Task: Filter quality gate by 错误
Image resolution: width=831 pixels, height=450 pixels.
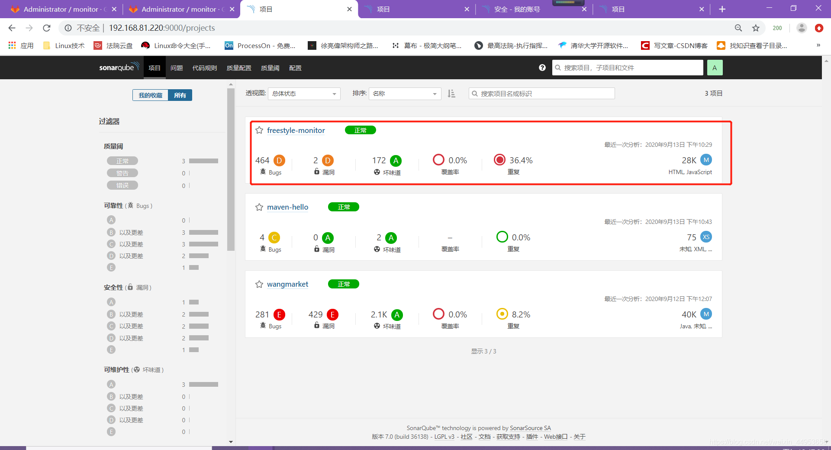Action: [x=122, y=185]
